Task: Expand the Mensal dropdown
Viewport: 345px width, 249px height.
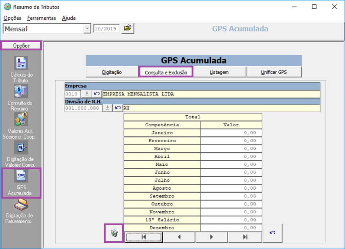Action: (x=87, y=29)
